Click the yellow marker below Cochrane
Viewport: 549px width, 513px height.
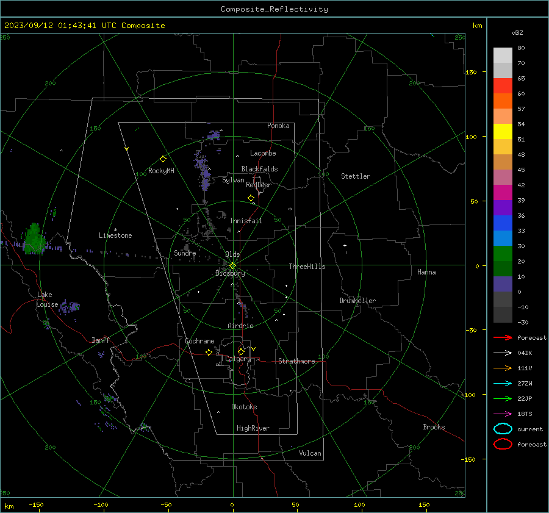[209, 352]
